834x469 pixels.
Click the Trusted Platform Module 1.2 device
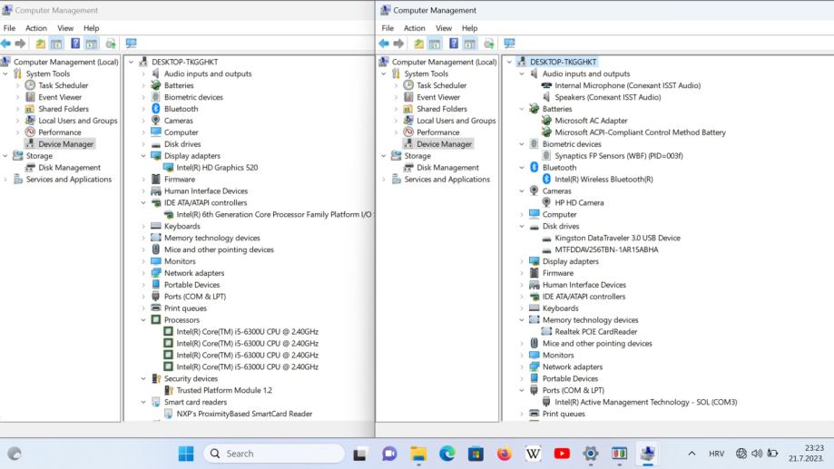pyautogui.click(x=223, y=390)
